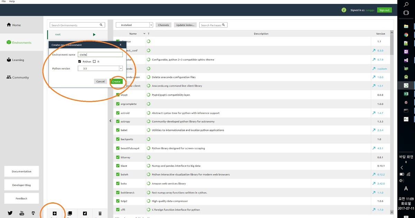Open the Installed package filter dropdown
415x218 pixels.
(135, 25)
